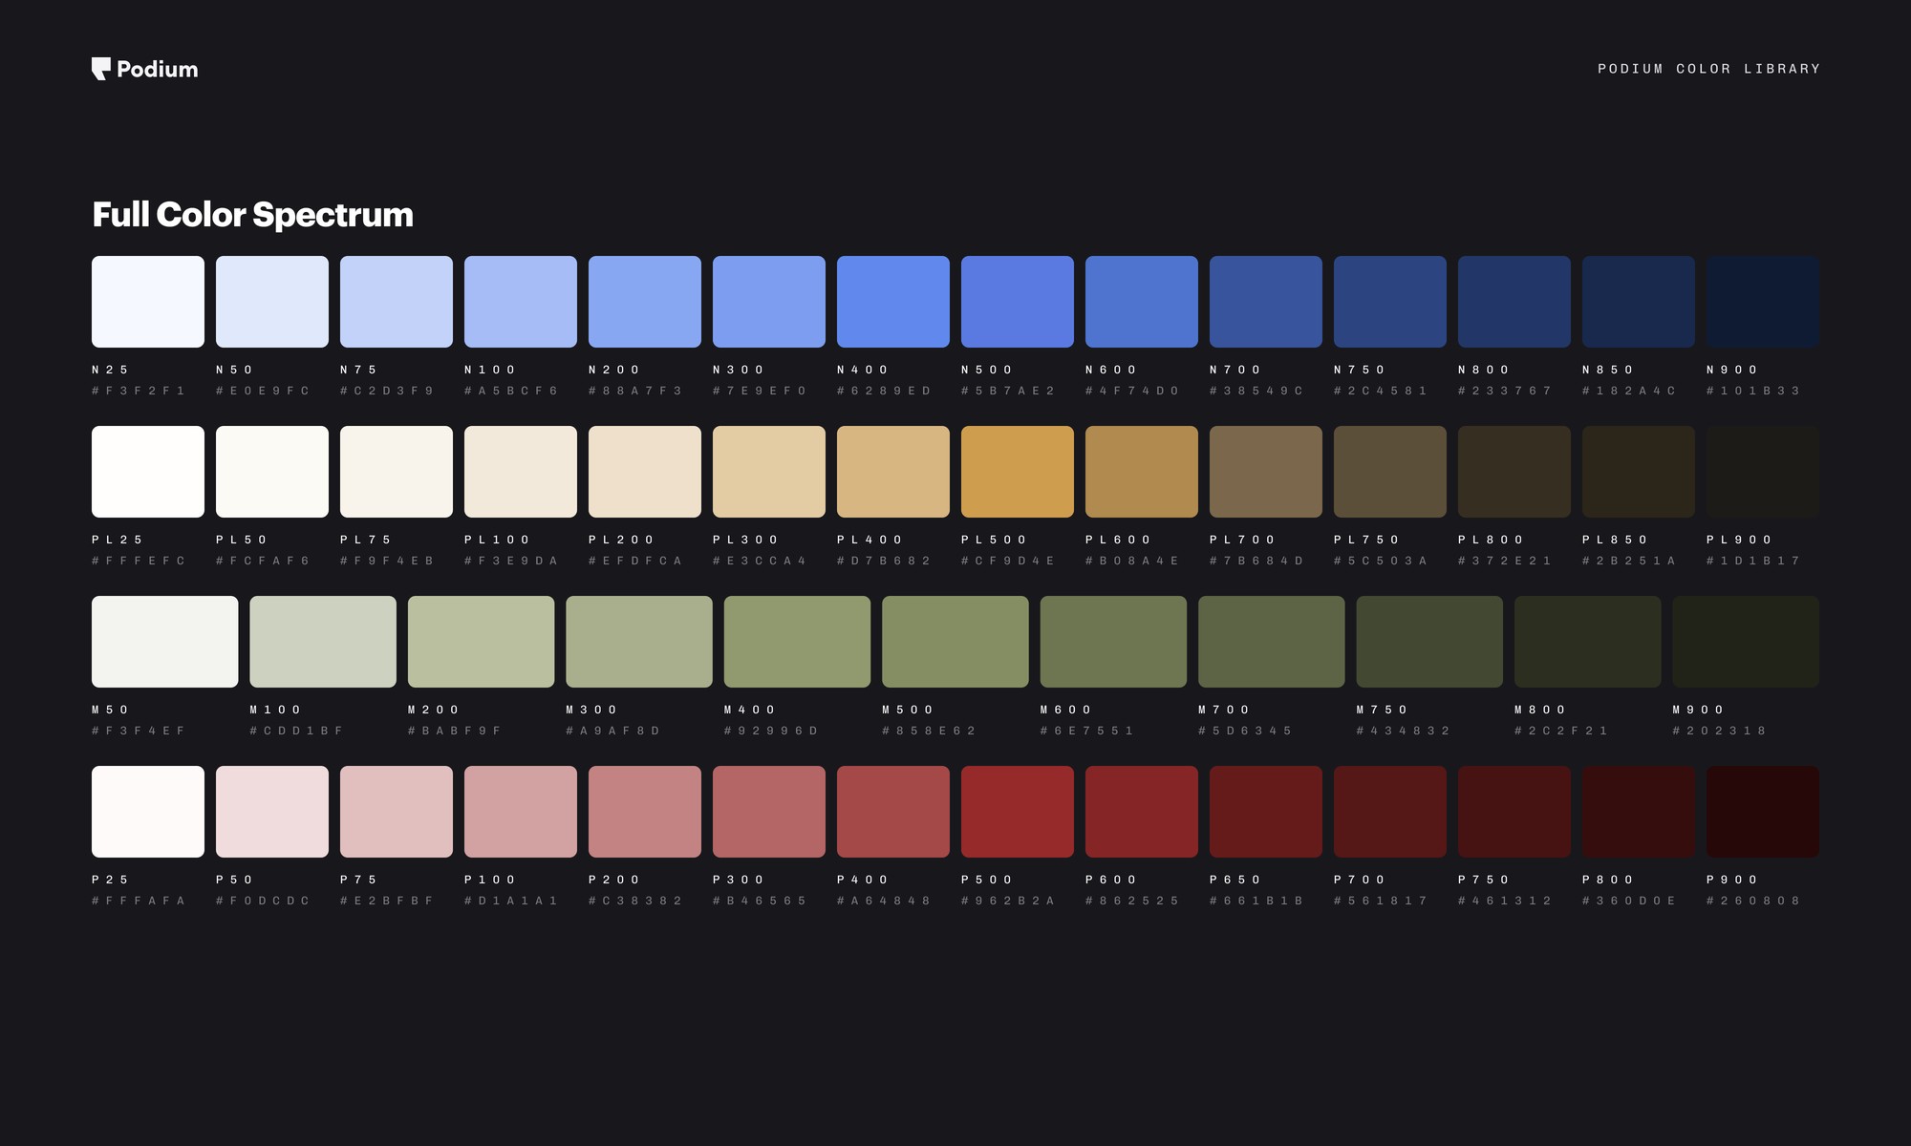Select the M50 swatch
Image resolution: width=1911 pixels, height=1146 pixels.
pos(165,642)
